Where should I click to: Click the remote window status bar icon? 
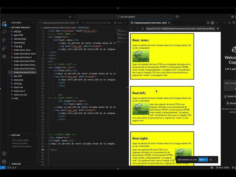[x=3, y=167]
